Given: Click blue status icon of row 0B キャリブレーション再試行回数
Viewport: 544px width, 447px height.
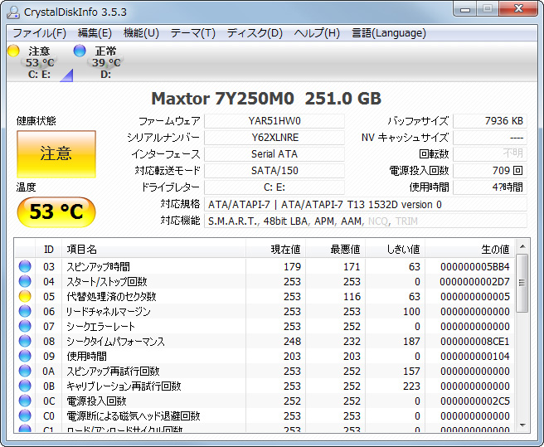Looking at the screenshot, I should [25, 386].
